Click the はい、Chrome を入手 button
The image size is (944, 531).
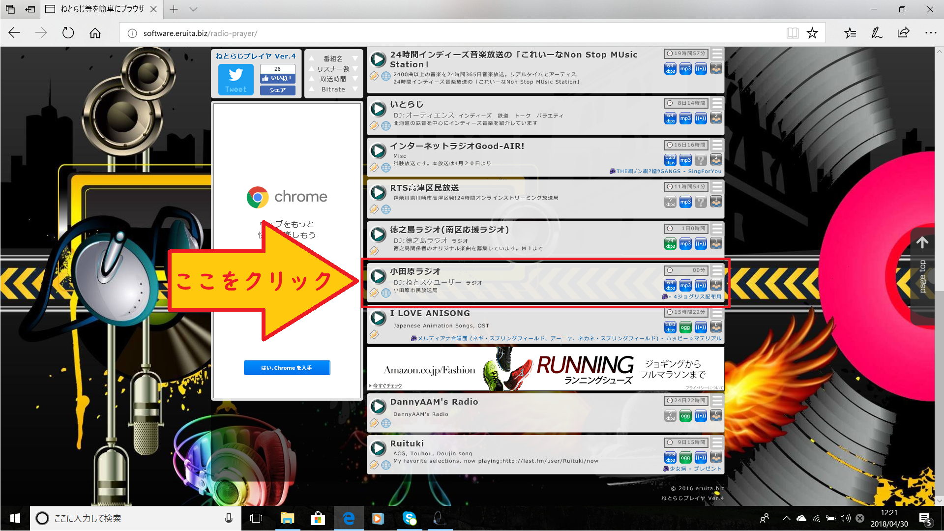click(x=287, y=368)
